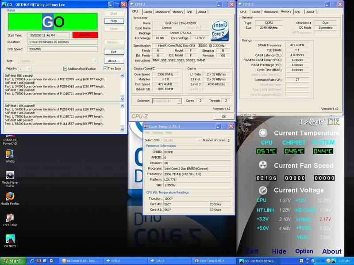Click the lightning icon beside Current Voltage
354x265 pixels.
click(x=263, y=190)
